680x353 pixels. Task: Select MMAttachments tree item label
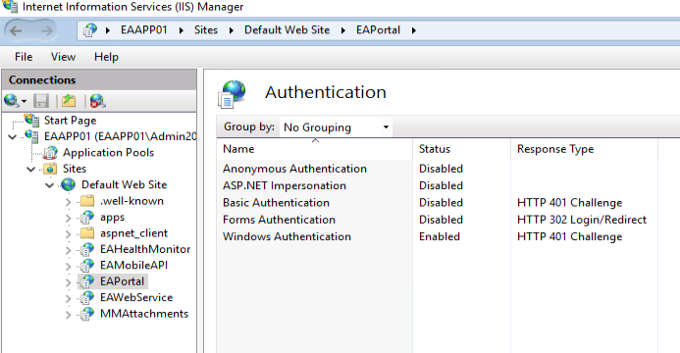(x=144, y=314)
